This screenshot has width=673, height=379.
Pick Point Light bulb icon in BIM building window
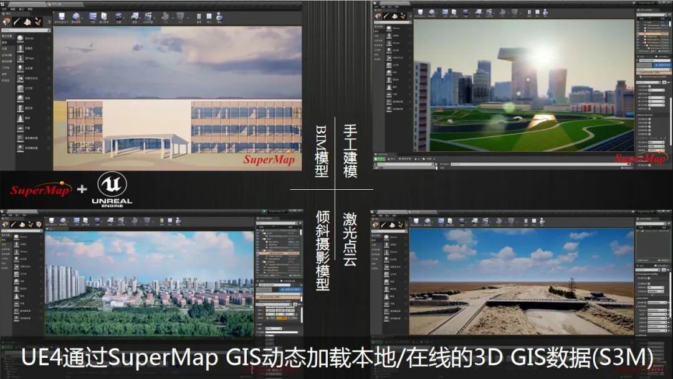pyautogui.click(x=20, y=68)
